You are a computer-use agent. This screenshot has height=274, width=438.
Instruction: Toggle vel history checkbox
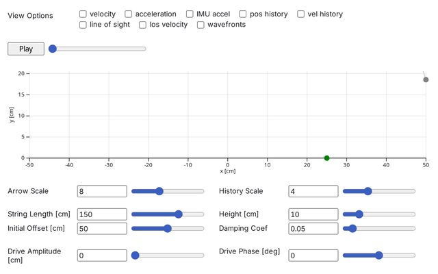coord(301,14)
